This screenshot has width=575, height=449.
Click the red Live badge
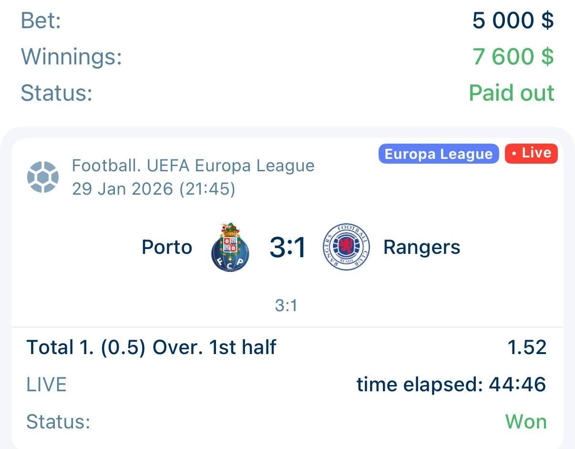tap(531, 153)
